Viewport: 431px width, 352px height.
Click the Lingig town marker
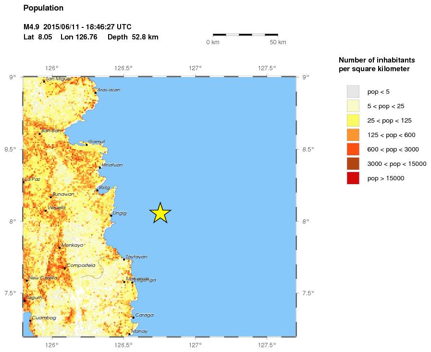click(x=111, y=216)
